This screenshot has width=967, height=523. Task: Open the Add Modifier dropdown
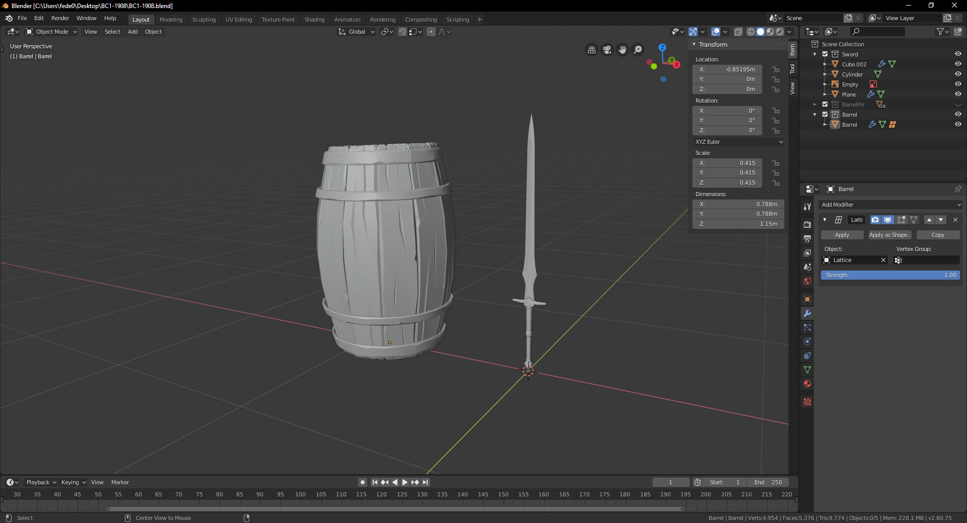pyautogui.click(x=890, y=205)
